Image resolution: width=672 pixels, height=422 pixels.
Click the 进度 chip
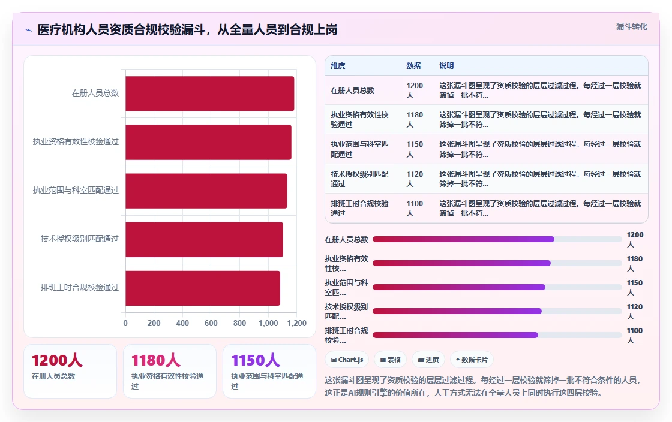pyautogui.click(x=428, y=360)
